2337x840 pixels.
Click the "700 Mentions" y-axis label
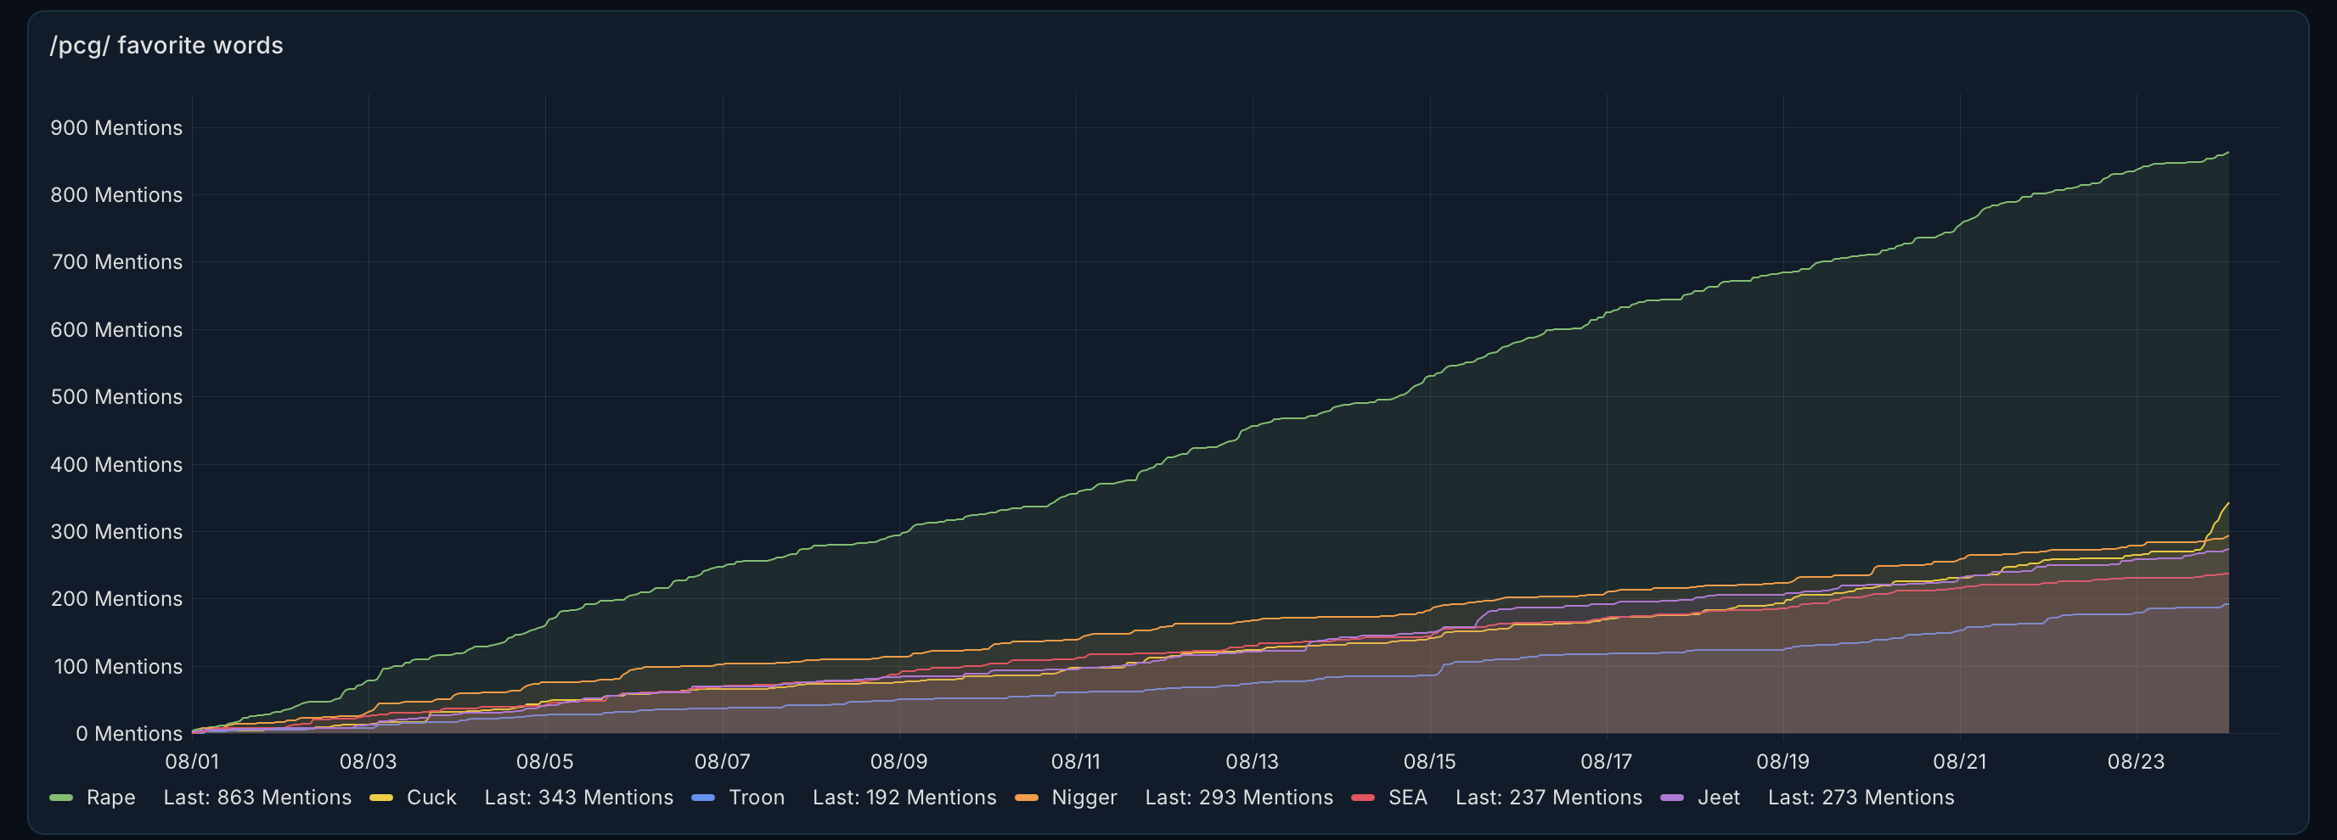(x=116, y=262)
